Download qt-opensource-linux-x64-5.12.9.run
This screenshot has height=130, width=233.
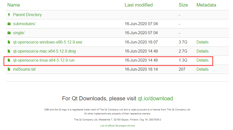(44, 60)
